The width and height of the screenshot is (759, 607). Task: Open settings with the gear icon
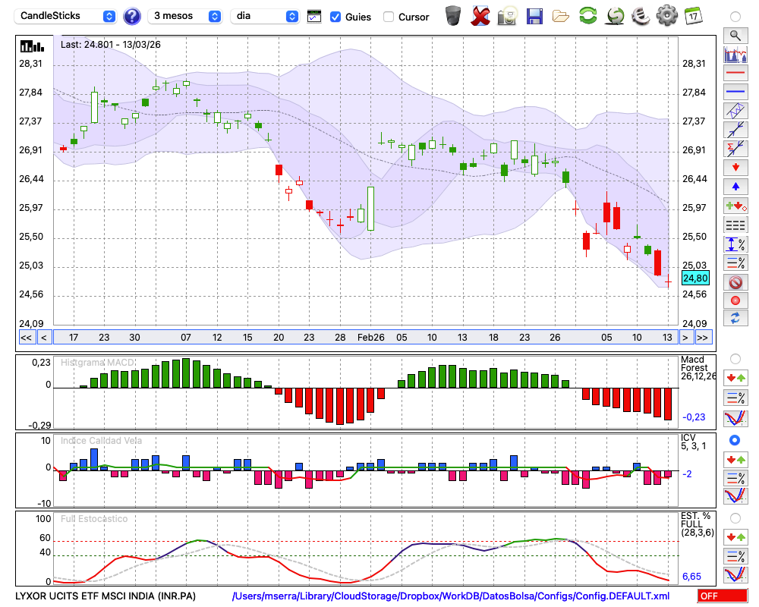[666, 15]
